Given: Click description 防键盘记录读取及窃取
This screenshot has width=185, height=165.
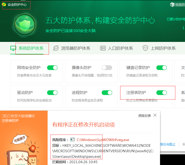Looking at the screenshot, I should pyautogui.click(x=142, y=75).
